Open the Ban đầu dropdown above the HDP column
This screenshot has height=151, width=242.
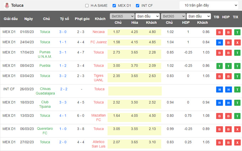(199, 16)
